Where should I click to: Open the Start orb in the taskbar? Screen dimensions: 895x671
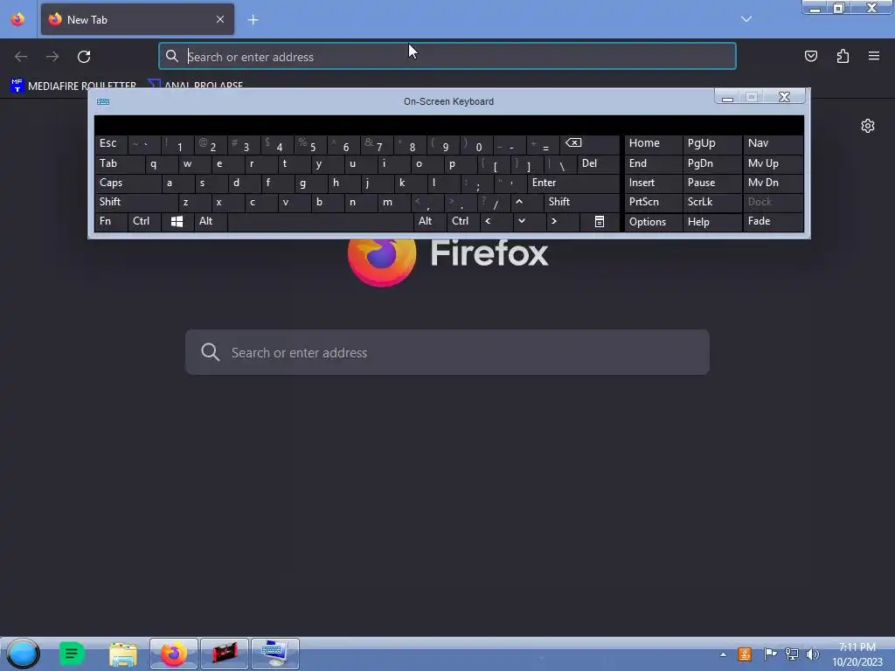click(x=24, y=654)
